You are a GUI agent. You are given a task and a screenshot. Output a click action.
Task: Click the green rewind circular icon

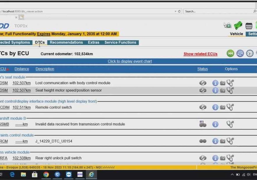point(230,53)
